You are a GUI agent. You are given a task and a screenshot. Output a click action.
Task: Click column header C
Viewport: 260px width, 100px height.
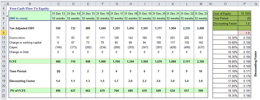pyautogui.click(x=58, y=4)
